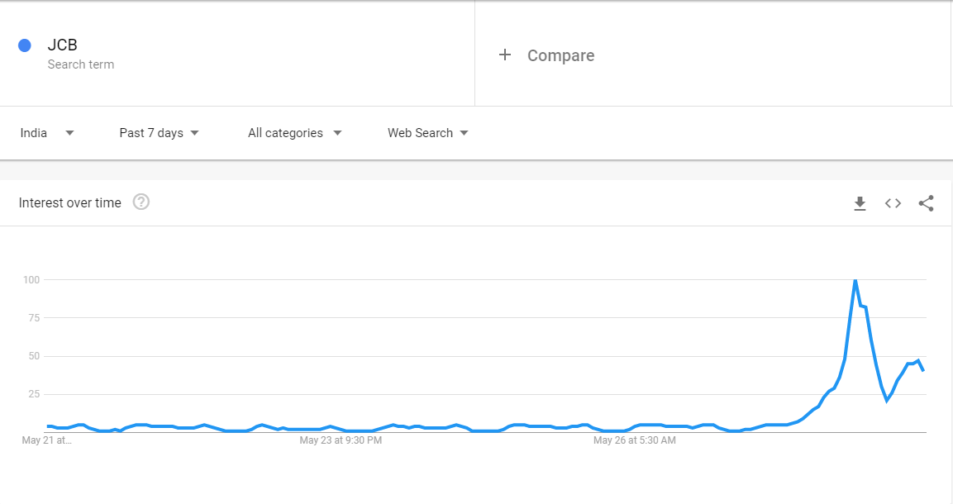Change the Web Search type dropdown

427,133
